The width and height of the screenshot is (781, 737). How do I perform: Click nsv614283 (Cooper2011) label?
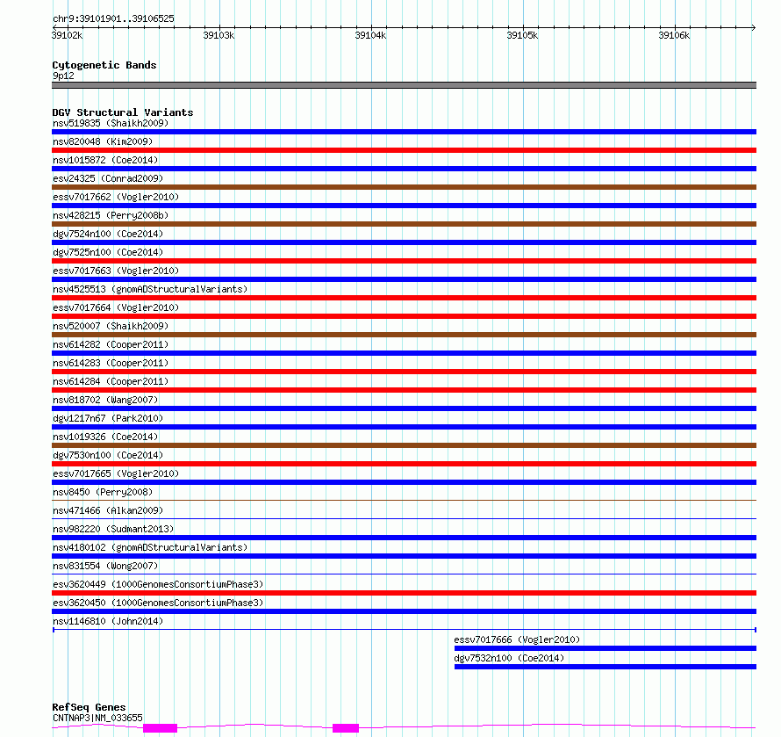111,363
